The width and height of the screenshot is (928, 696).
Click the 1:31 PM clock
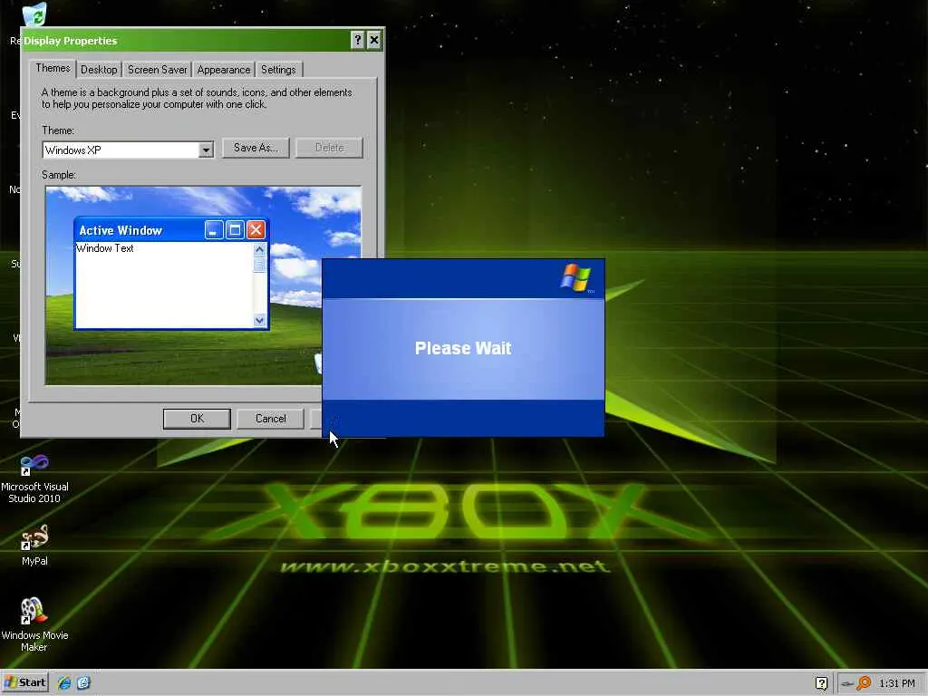896,683
